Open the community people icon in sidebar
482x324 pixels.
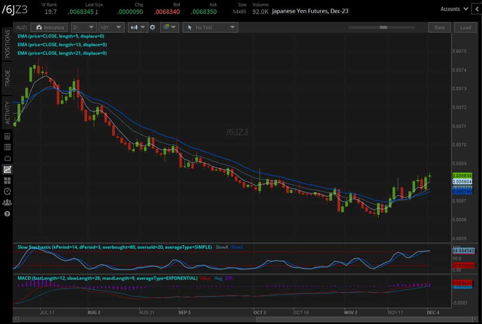click(x=7, y=202)
